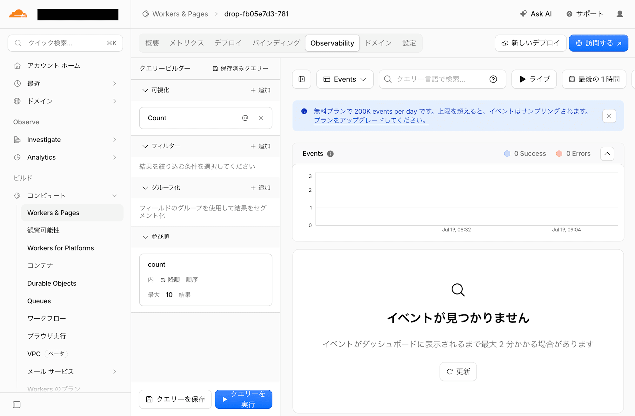Click the クイック検索 search field

65,43
